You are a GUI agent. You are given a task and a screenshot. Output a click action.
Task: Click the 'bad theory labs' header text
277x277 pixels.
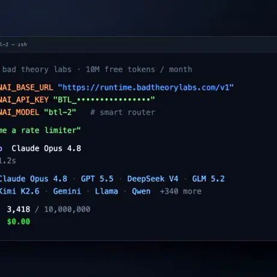click(37, 69)
